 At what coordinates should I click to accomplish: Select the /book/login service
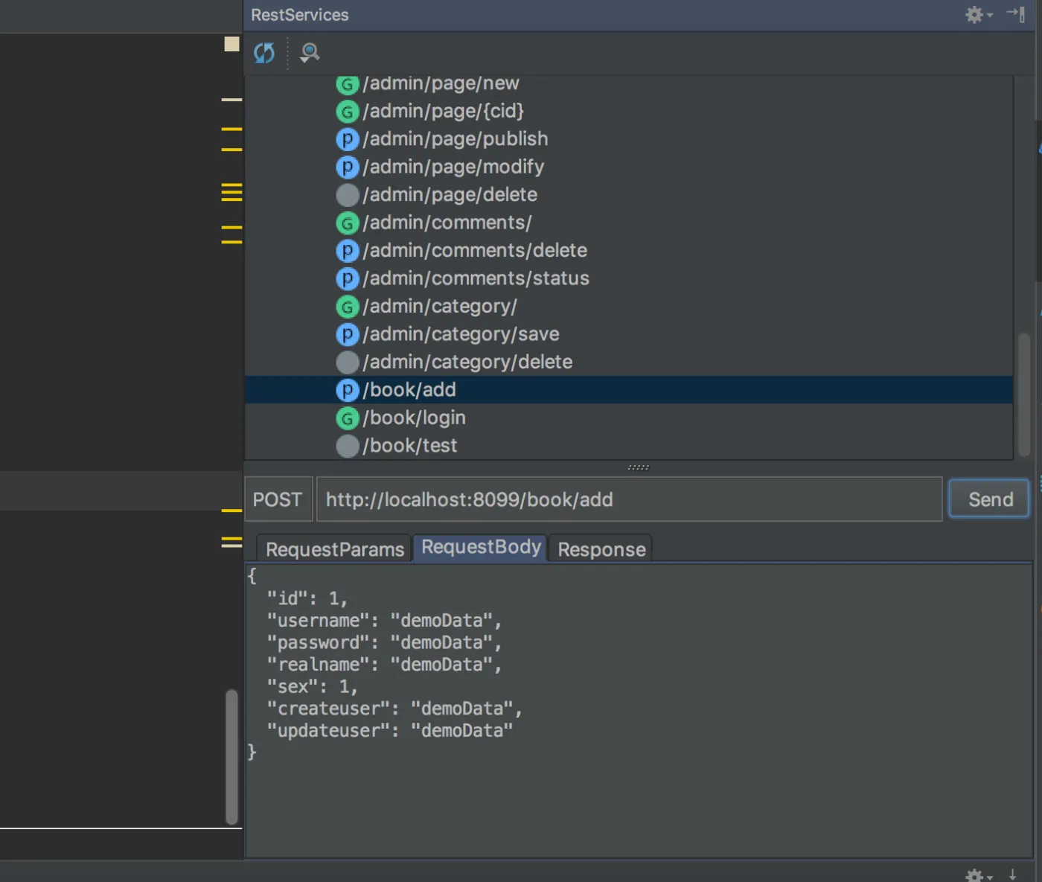pyautogui.click(x=414, y=418)
